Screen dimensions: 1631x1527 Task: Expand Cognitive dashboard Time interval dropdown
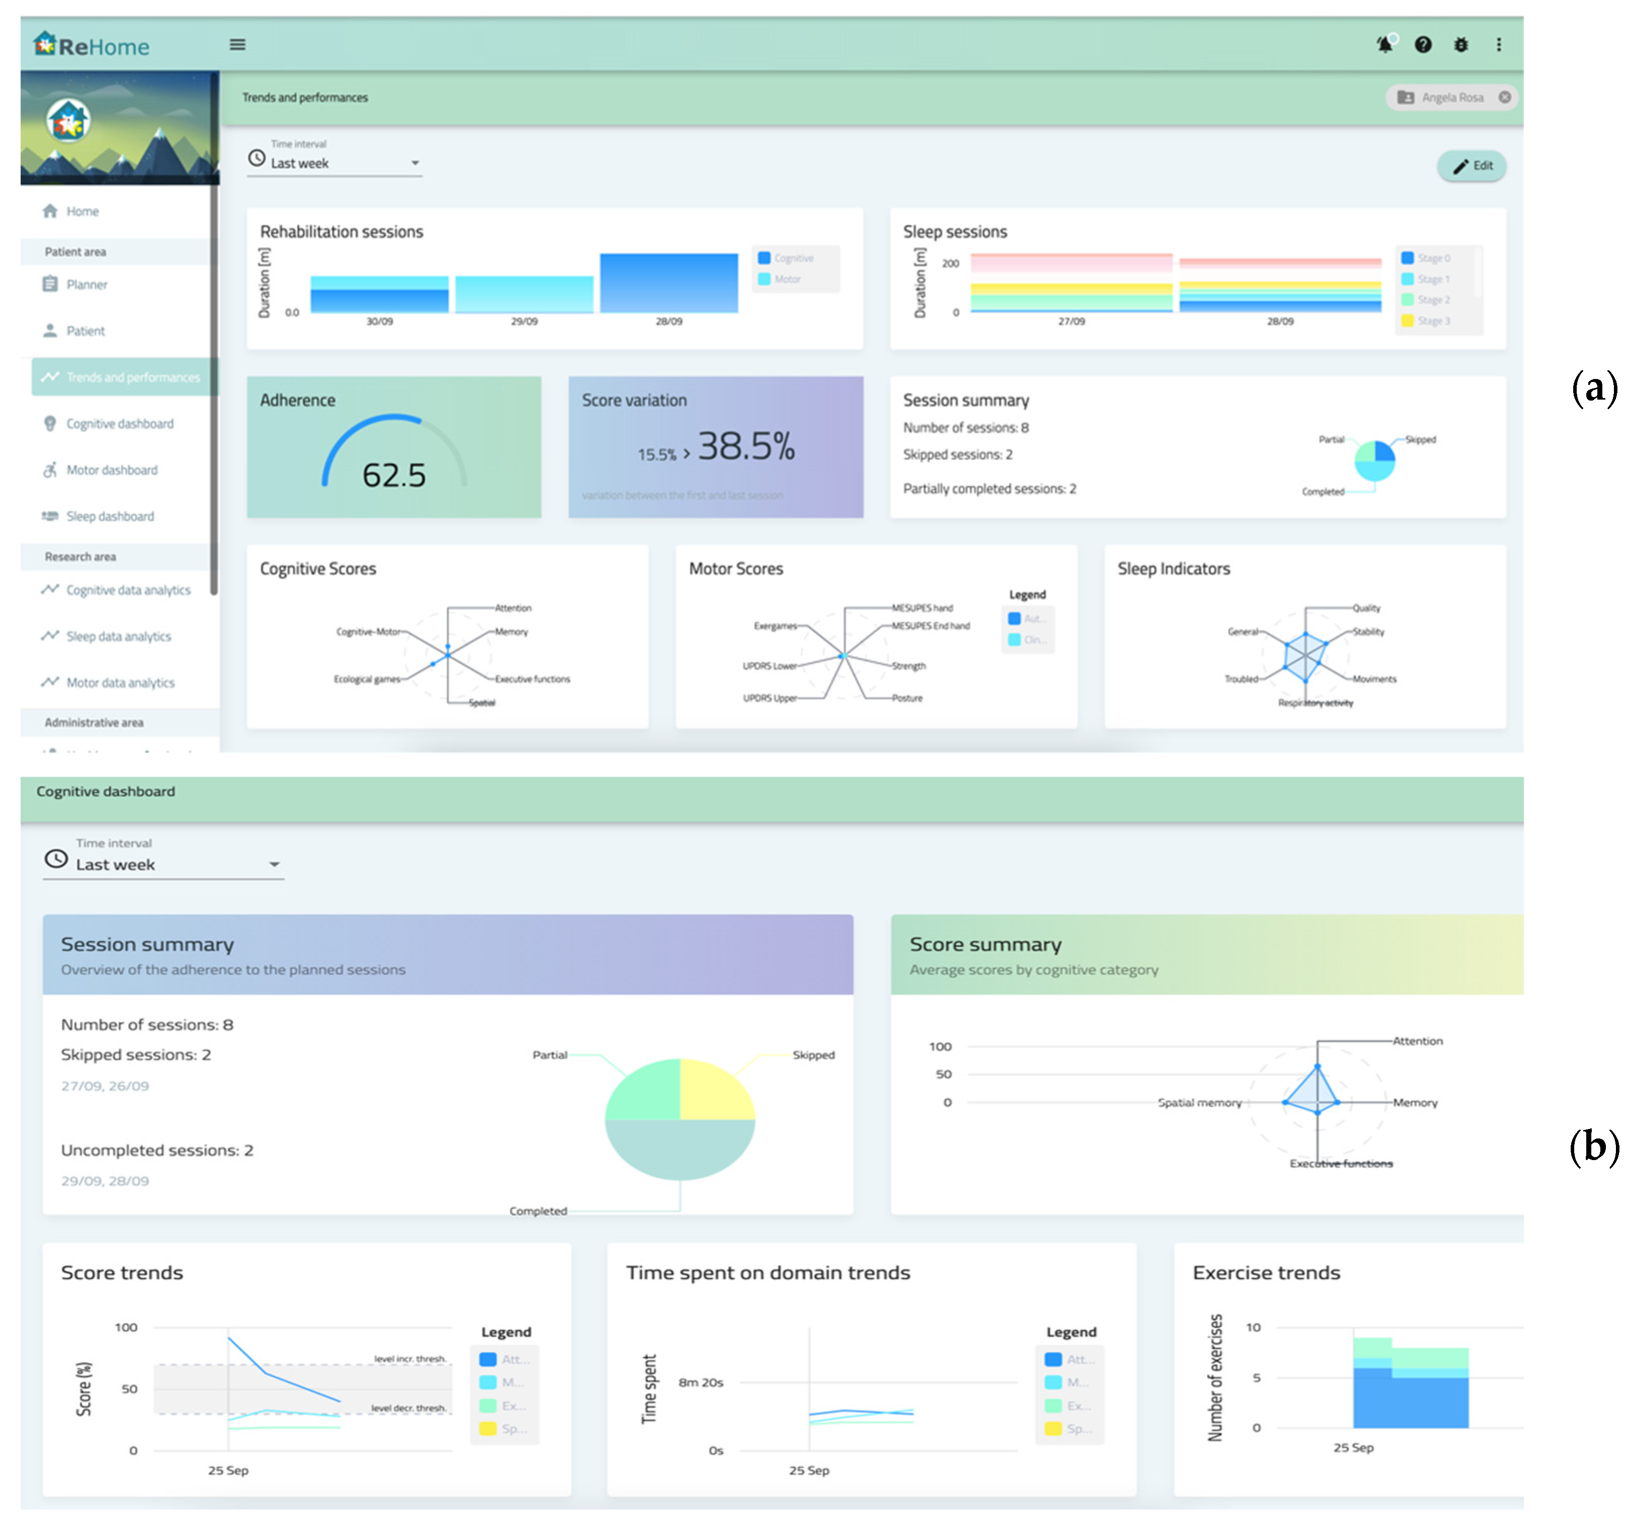tap(163, 865)
